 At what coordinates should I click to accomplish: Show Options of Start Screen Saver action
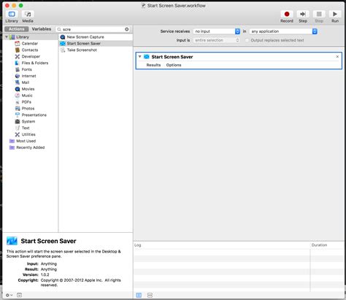174,65
